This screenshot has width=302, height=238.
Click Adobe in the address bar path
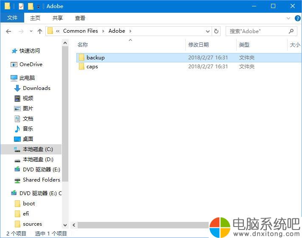point(117,31)
